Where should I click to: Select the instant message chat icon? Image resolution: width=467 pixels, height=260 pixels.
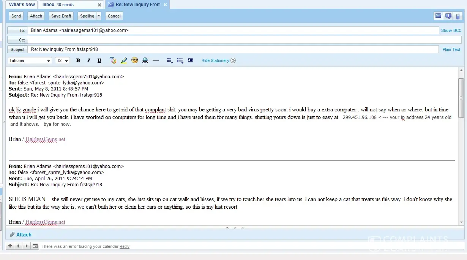point(448,16)
